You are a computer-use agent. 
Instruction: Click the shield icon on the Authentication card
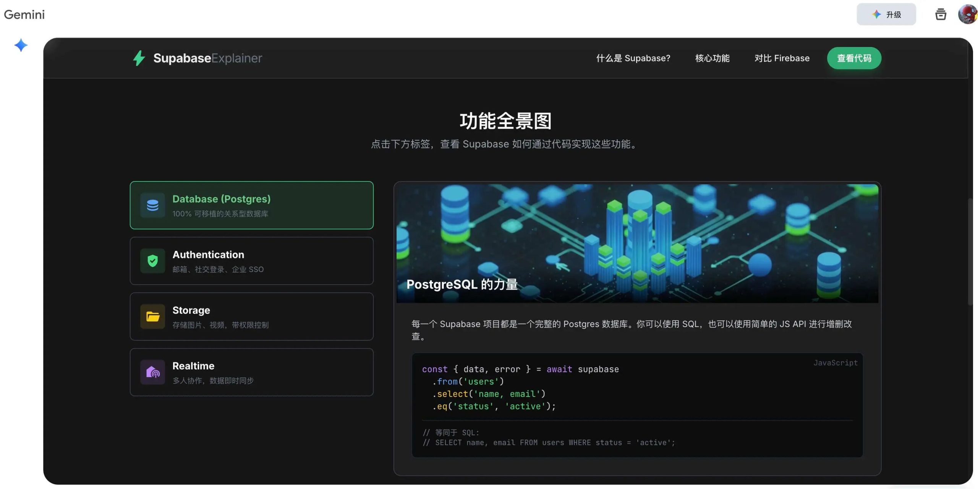click(x=152, y=261)
